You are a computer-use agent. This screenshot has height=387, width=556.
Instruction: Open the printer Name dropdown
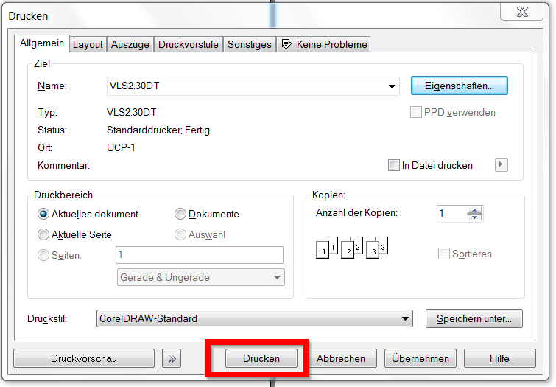coord(393,86)
